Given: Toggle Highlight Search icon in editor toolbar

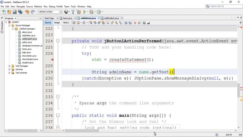Looking at the screenshot, I should (103, 23).
